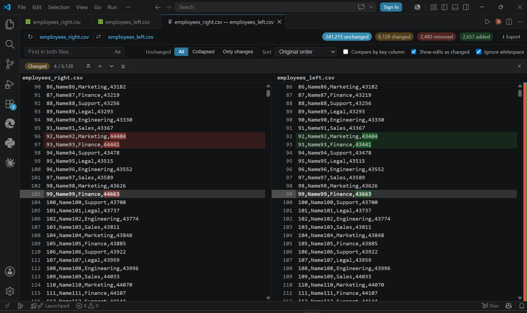Screen dimensions: 527x313
Task: Select Only changes mode
Action: pyautogui.click(x=238, y=52)
